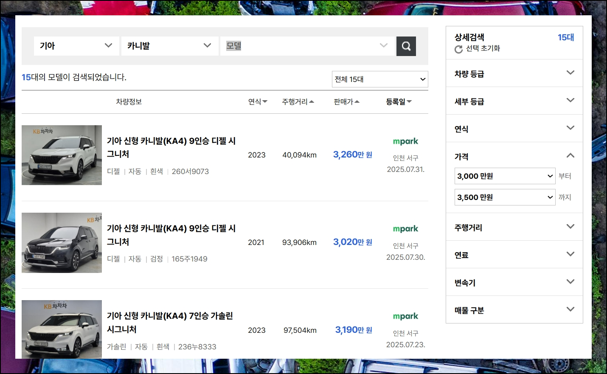Open the 모델 selection dropdown
This screenshot has height=374, width=607.
point(306,46)
